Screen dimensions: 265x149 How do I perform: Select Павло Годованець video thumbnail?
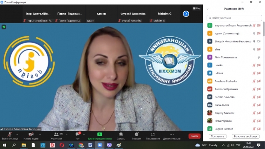pos(70,14)
